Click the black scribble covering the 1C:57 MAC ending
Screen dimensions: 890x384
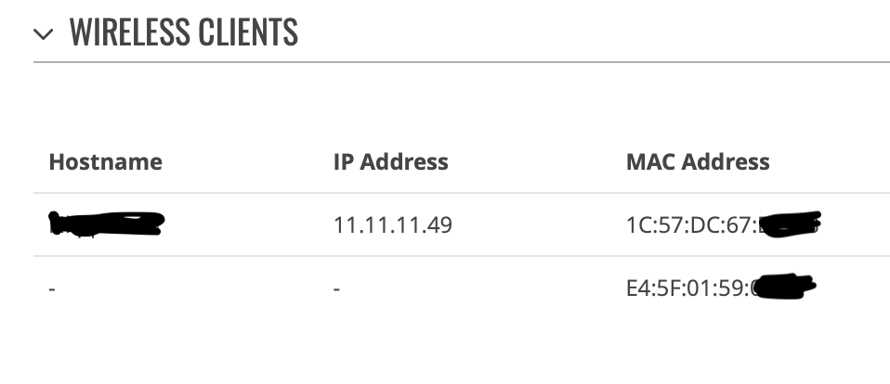pos(790,224)
